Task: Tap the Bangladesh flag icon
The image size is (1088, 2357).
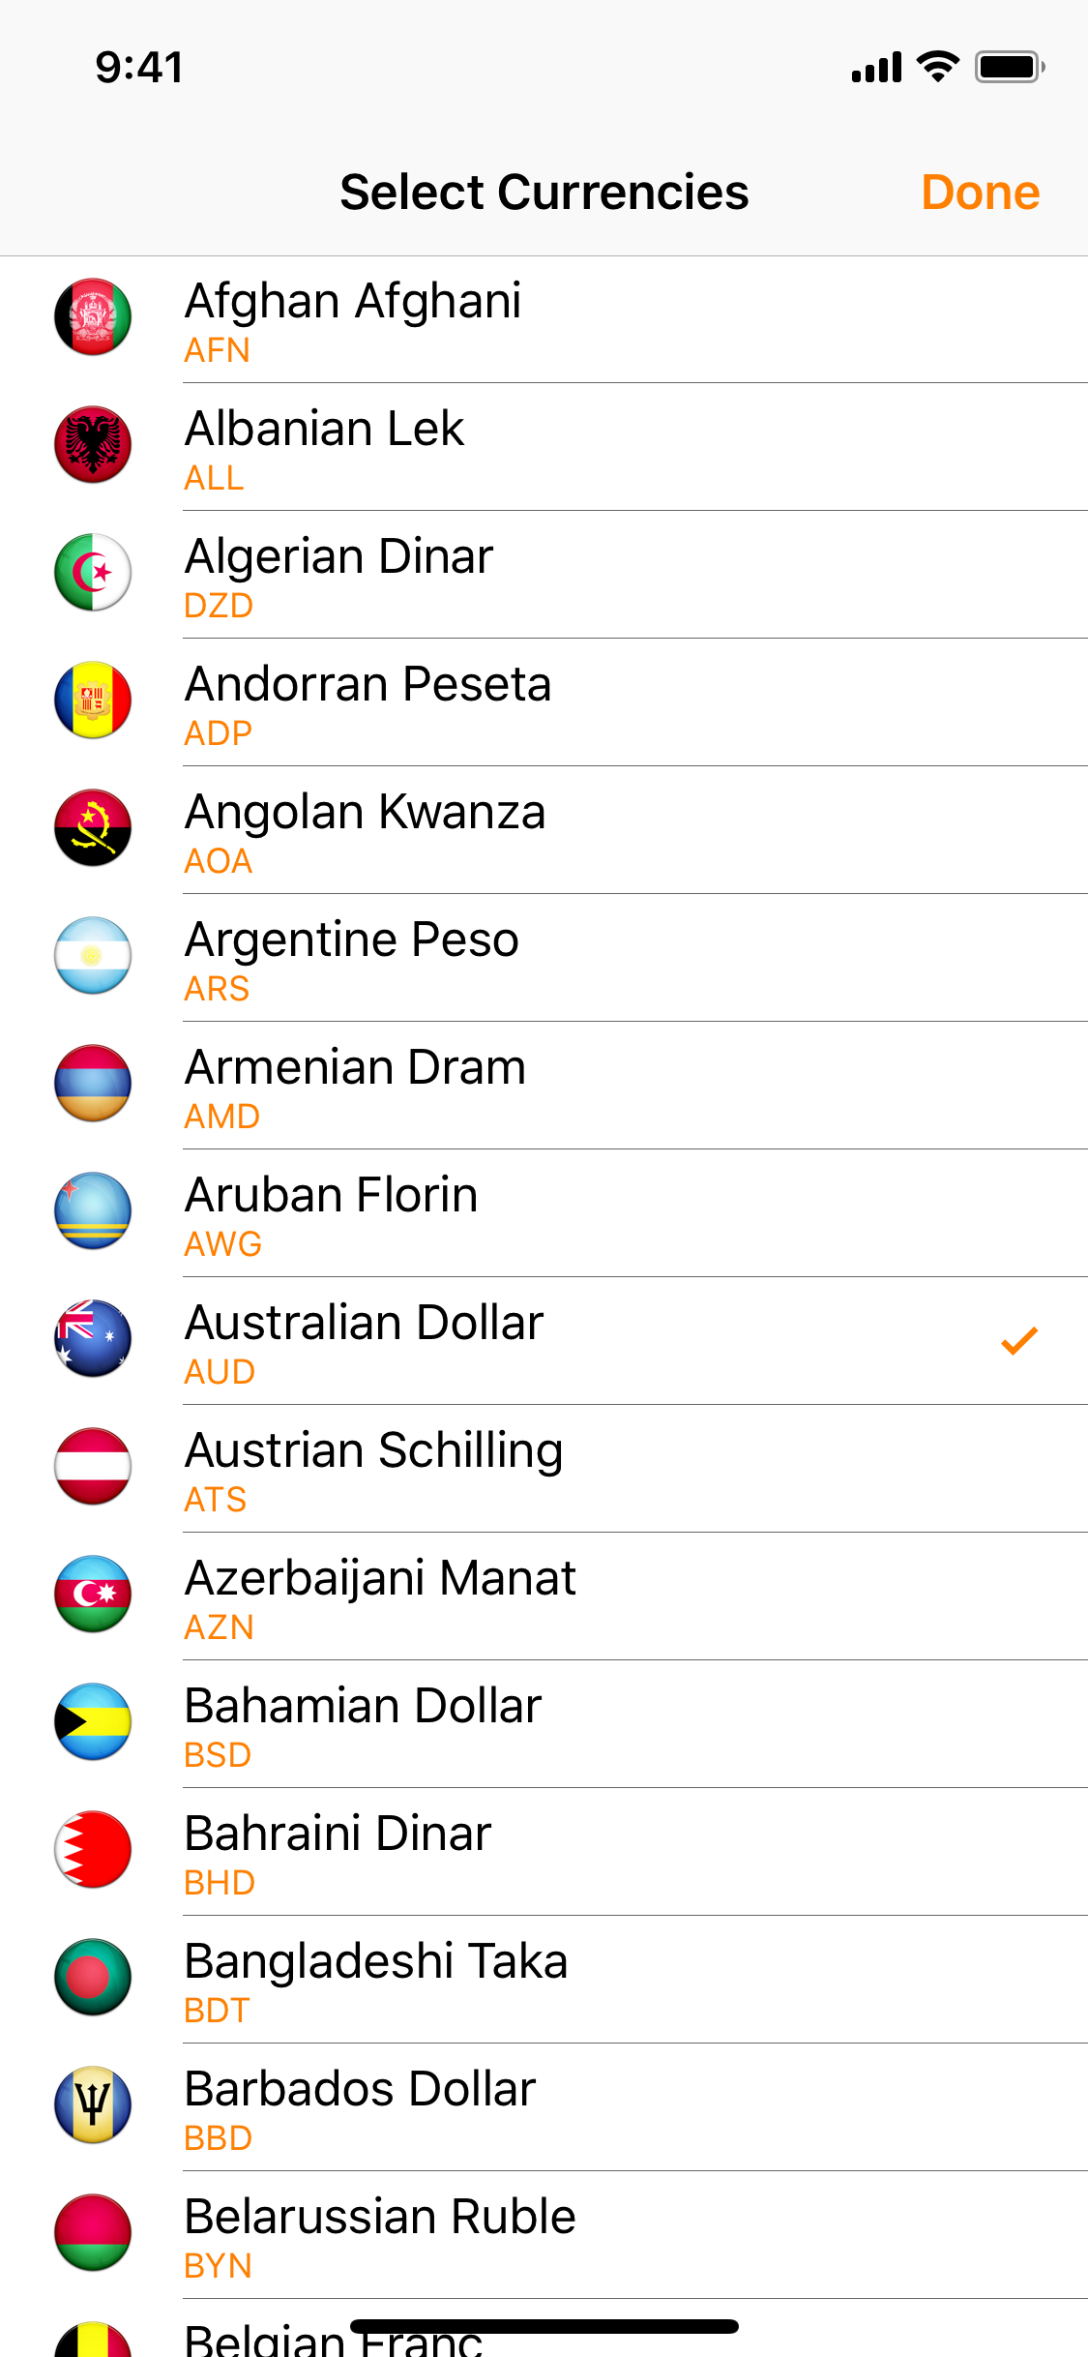Action: click(x=93, y=1978)
